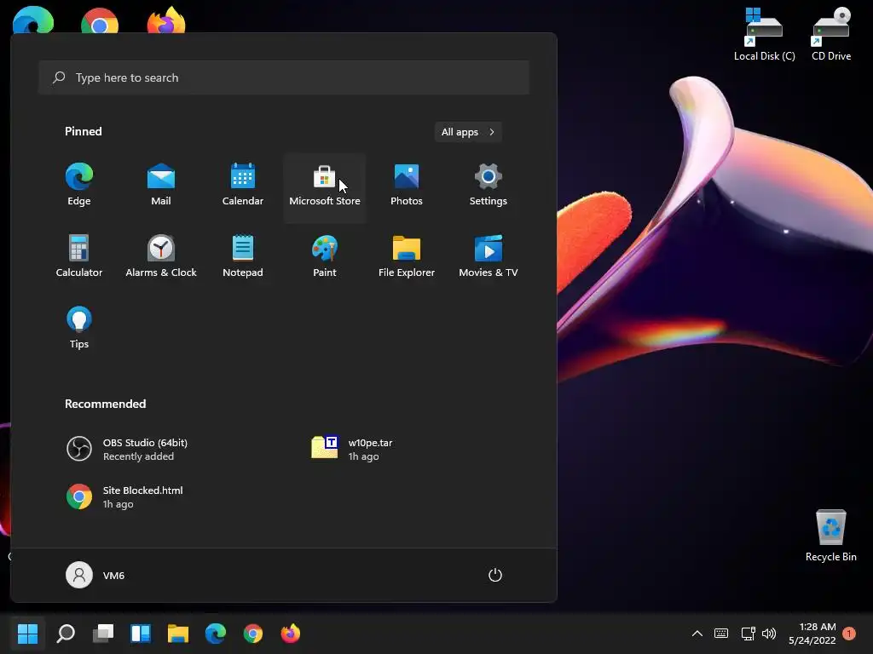Image resolution: width=873 pixels, height=654 pixels.
Task: Expand the All apps list
Action: [468, 132]
